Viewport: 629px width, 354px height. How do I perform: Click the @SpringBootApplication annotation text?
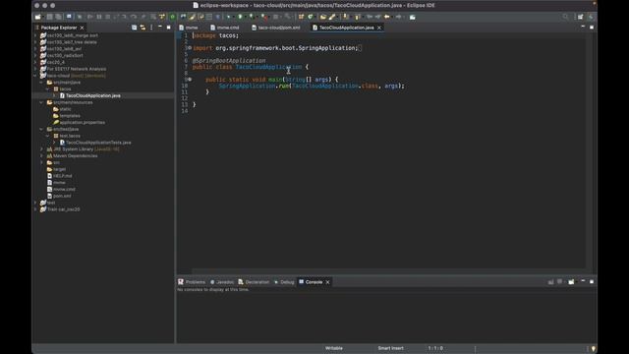pos(229,61)
